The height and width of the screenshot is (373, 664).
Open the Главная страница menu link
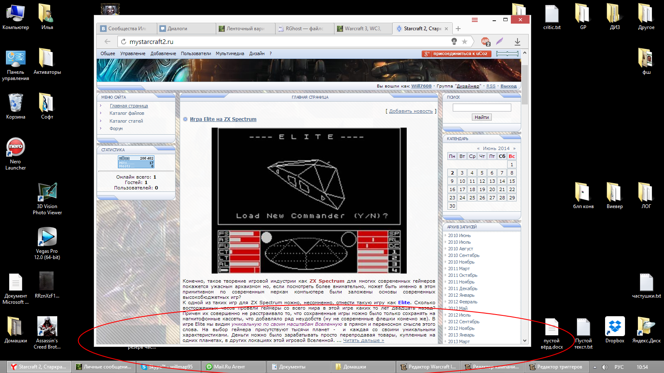tap(129, 106)
